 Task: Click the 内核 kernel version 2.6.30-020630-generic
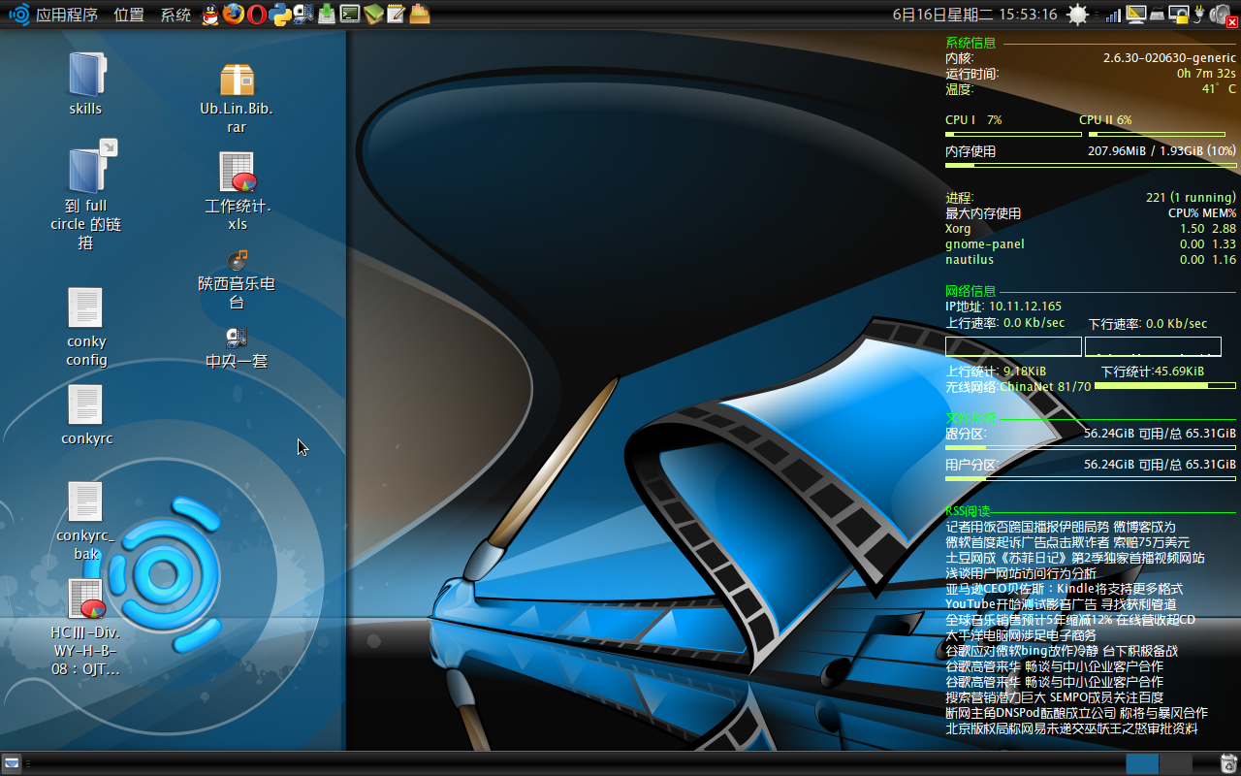click(x=1169, y=58)
